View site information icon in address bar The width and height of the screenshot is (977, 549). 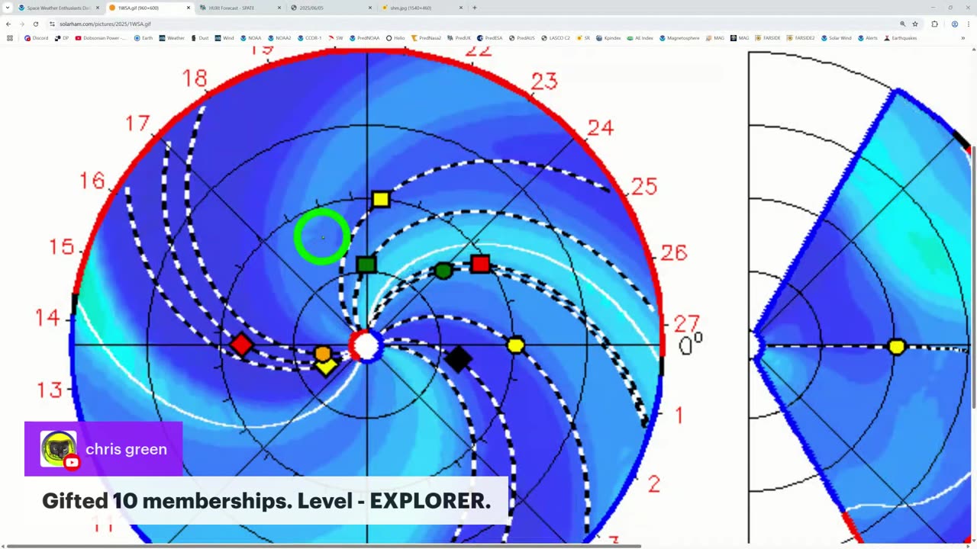coord(52,24)
